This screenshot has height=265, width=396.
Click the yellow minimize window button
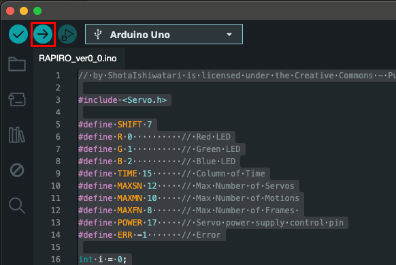click(x=24, y=11)
